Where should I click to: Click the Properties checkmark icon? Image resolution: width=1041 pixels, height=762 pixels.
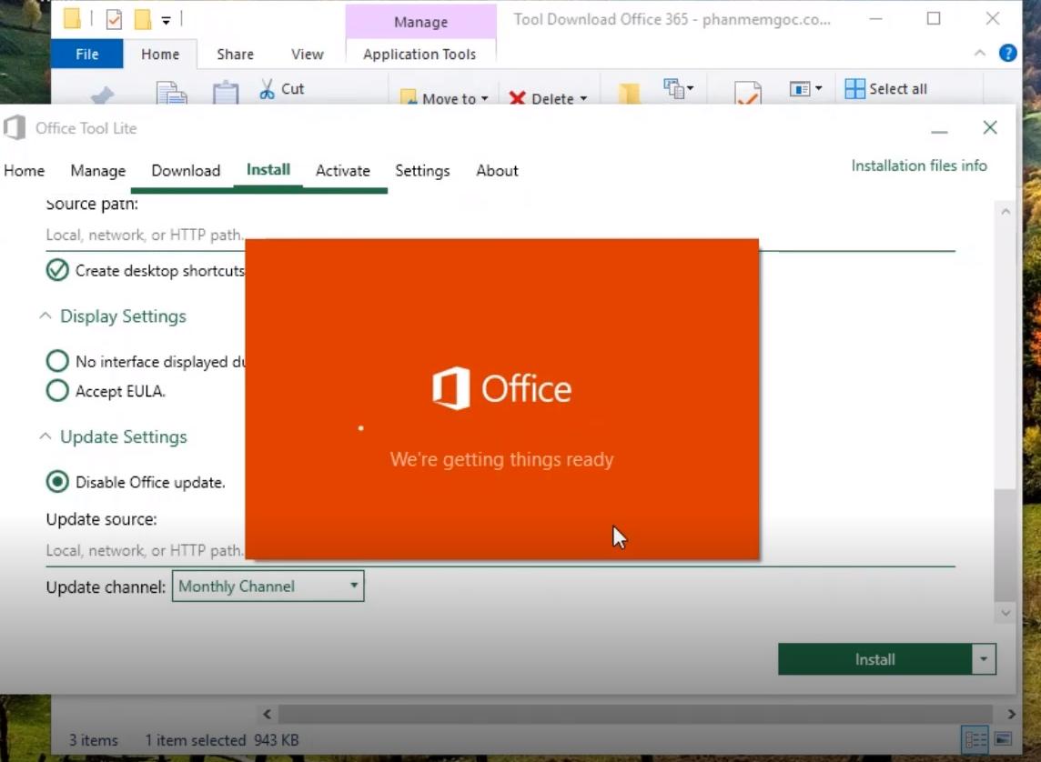tap(747, 94)
